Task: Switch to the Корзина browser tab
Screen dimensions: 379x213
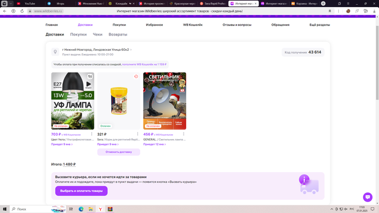Action: click(x=304, y=4)
